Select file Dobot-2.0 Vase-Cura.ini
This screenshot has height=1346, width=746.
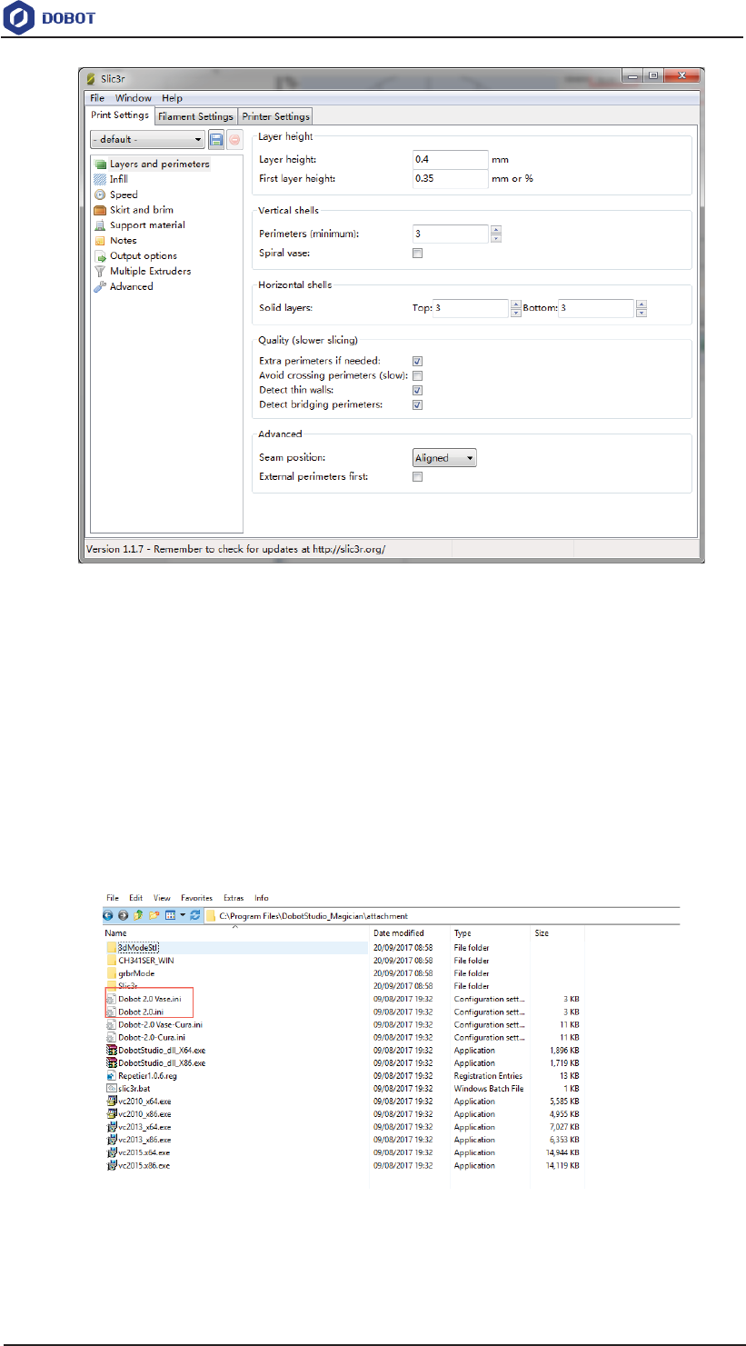(x=154, y=1024)
